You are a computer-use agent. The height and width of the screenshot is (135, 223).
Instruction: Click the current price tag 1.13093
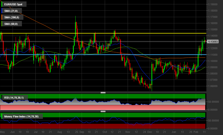coord(213,42)
